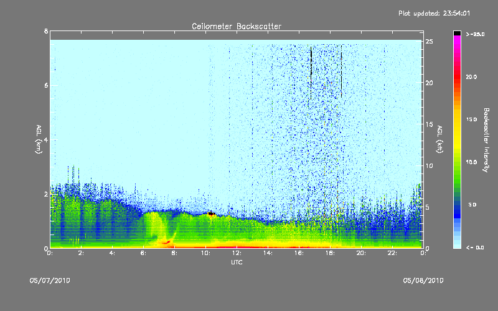Screen dimensions: 498x311
Task: Click the black vertical streak near 17 UTC
Action: [x=311, y=73]
